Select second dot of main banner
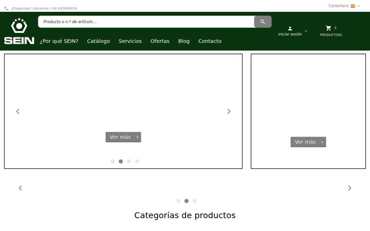Viewport: 370px width, 231px height. (121, 161)
